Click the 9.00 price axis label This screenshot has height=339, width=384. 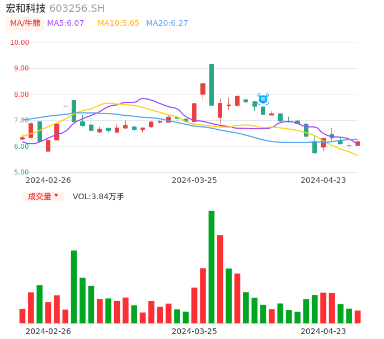[21, 68]
